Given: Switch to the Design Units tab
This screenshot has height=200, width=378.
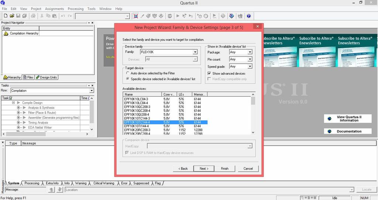Looking at the screenshot, I should click(47, 77).
